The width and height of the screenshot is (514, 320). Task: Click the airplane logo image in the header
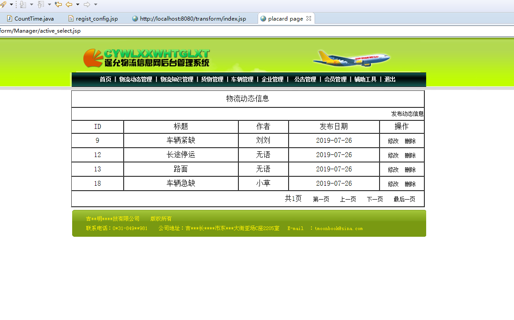click(x=352, y=59)
